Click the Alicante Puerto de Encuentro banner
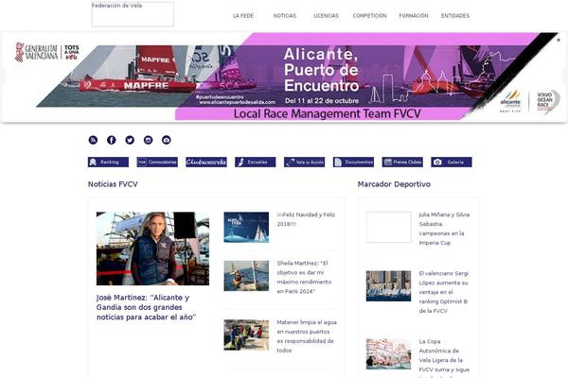Screen dimensions: 568x378 [284, 77]
